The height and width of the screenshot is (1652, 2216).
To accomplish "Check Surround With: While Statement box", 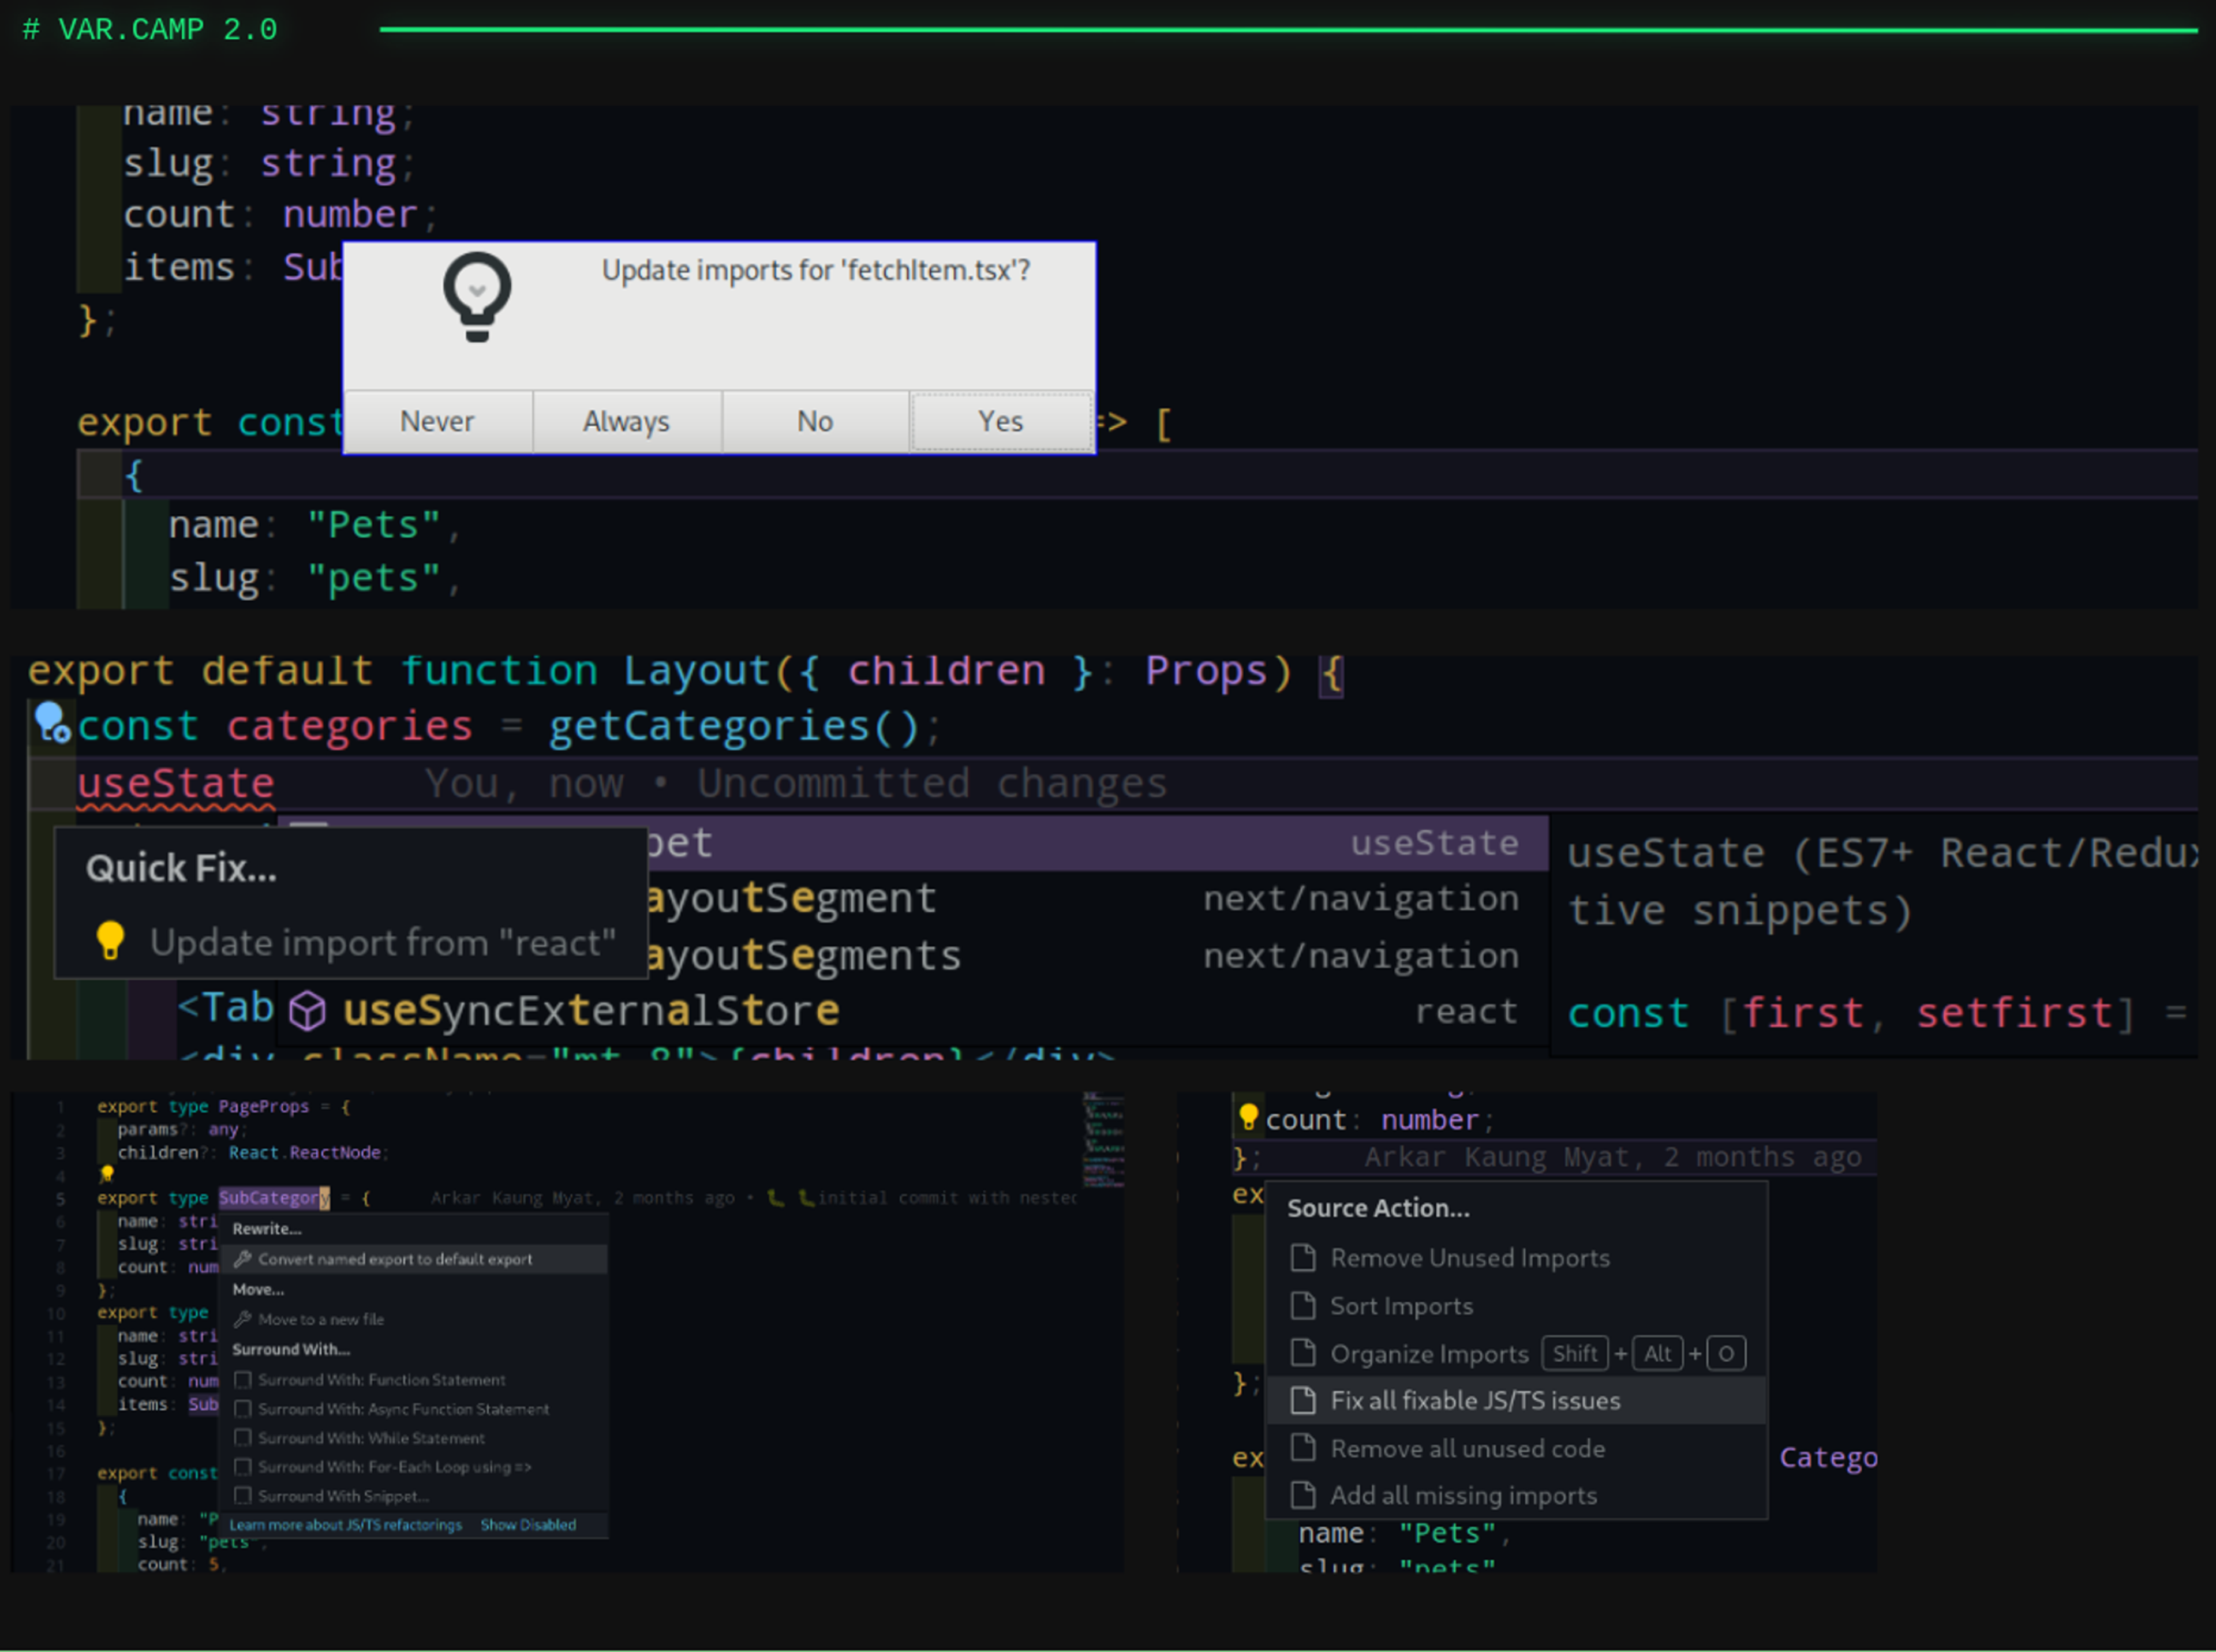I will (242, 1438).
